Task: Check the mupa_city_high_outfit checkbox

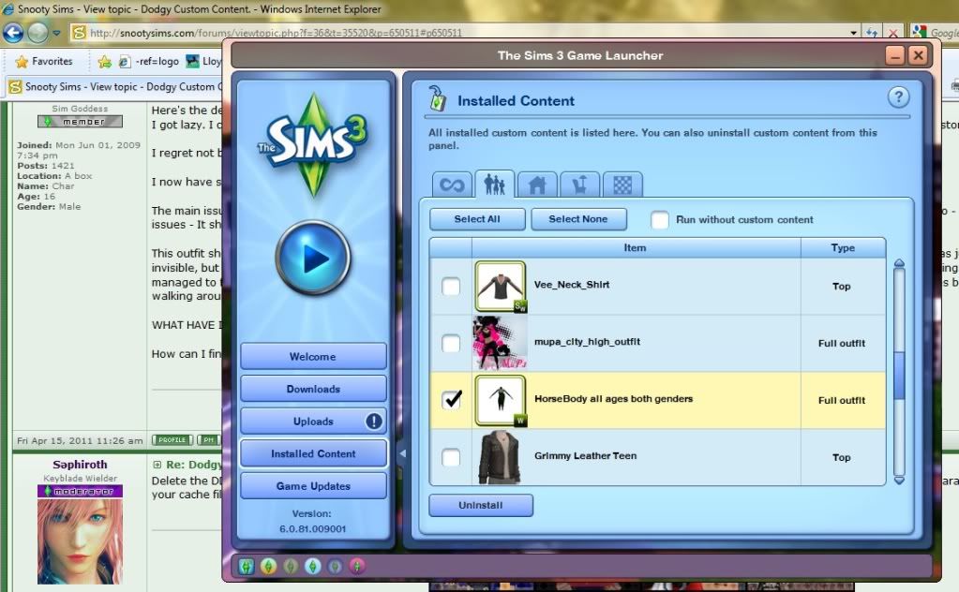Action: (x=451, y=344)
